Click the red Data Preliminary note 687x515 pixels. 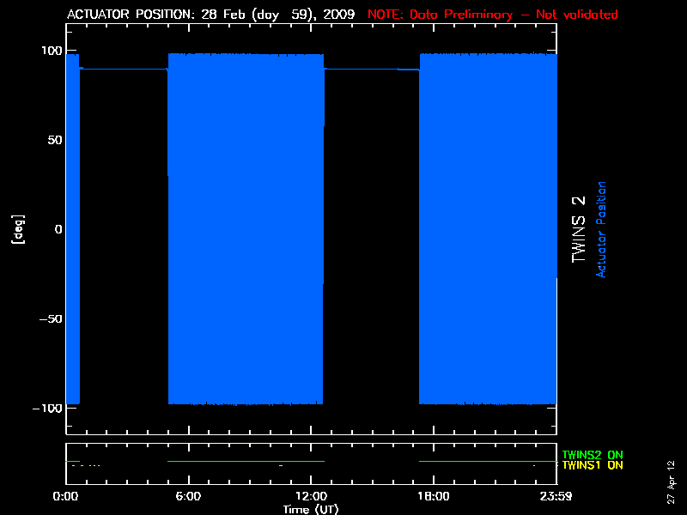pyautogui.click(x=492, y=15)
